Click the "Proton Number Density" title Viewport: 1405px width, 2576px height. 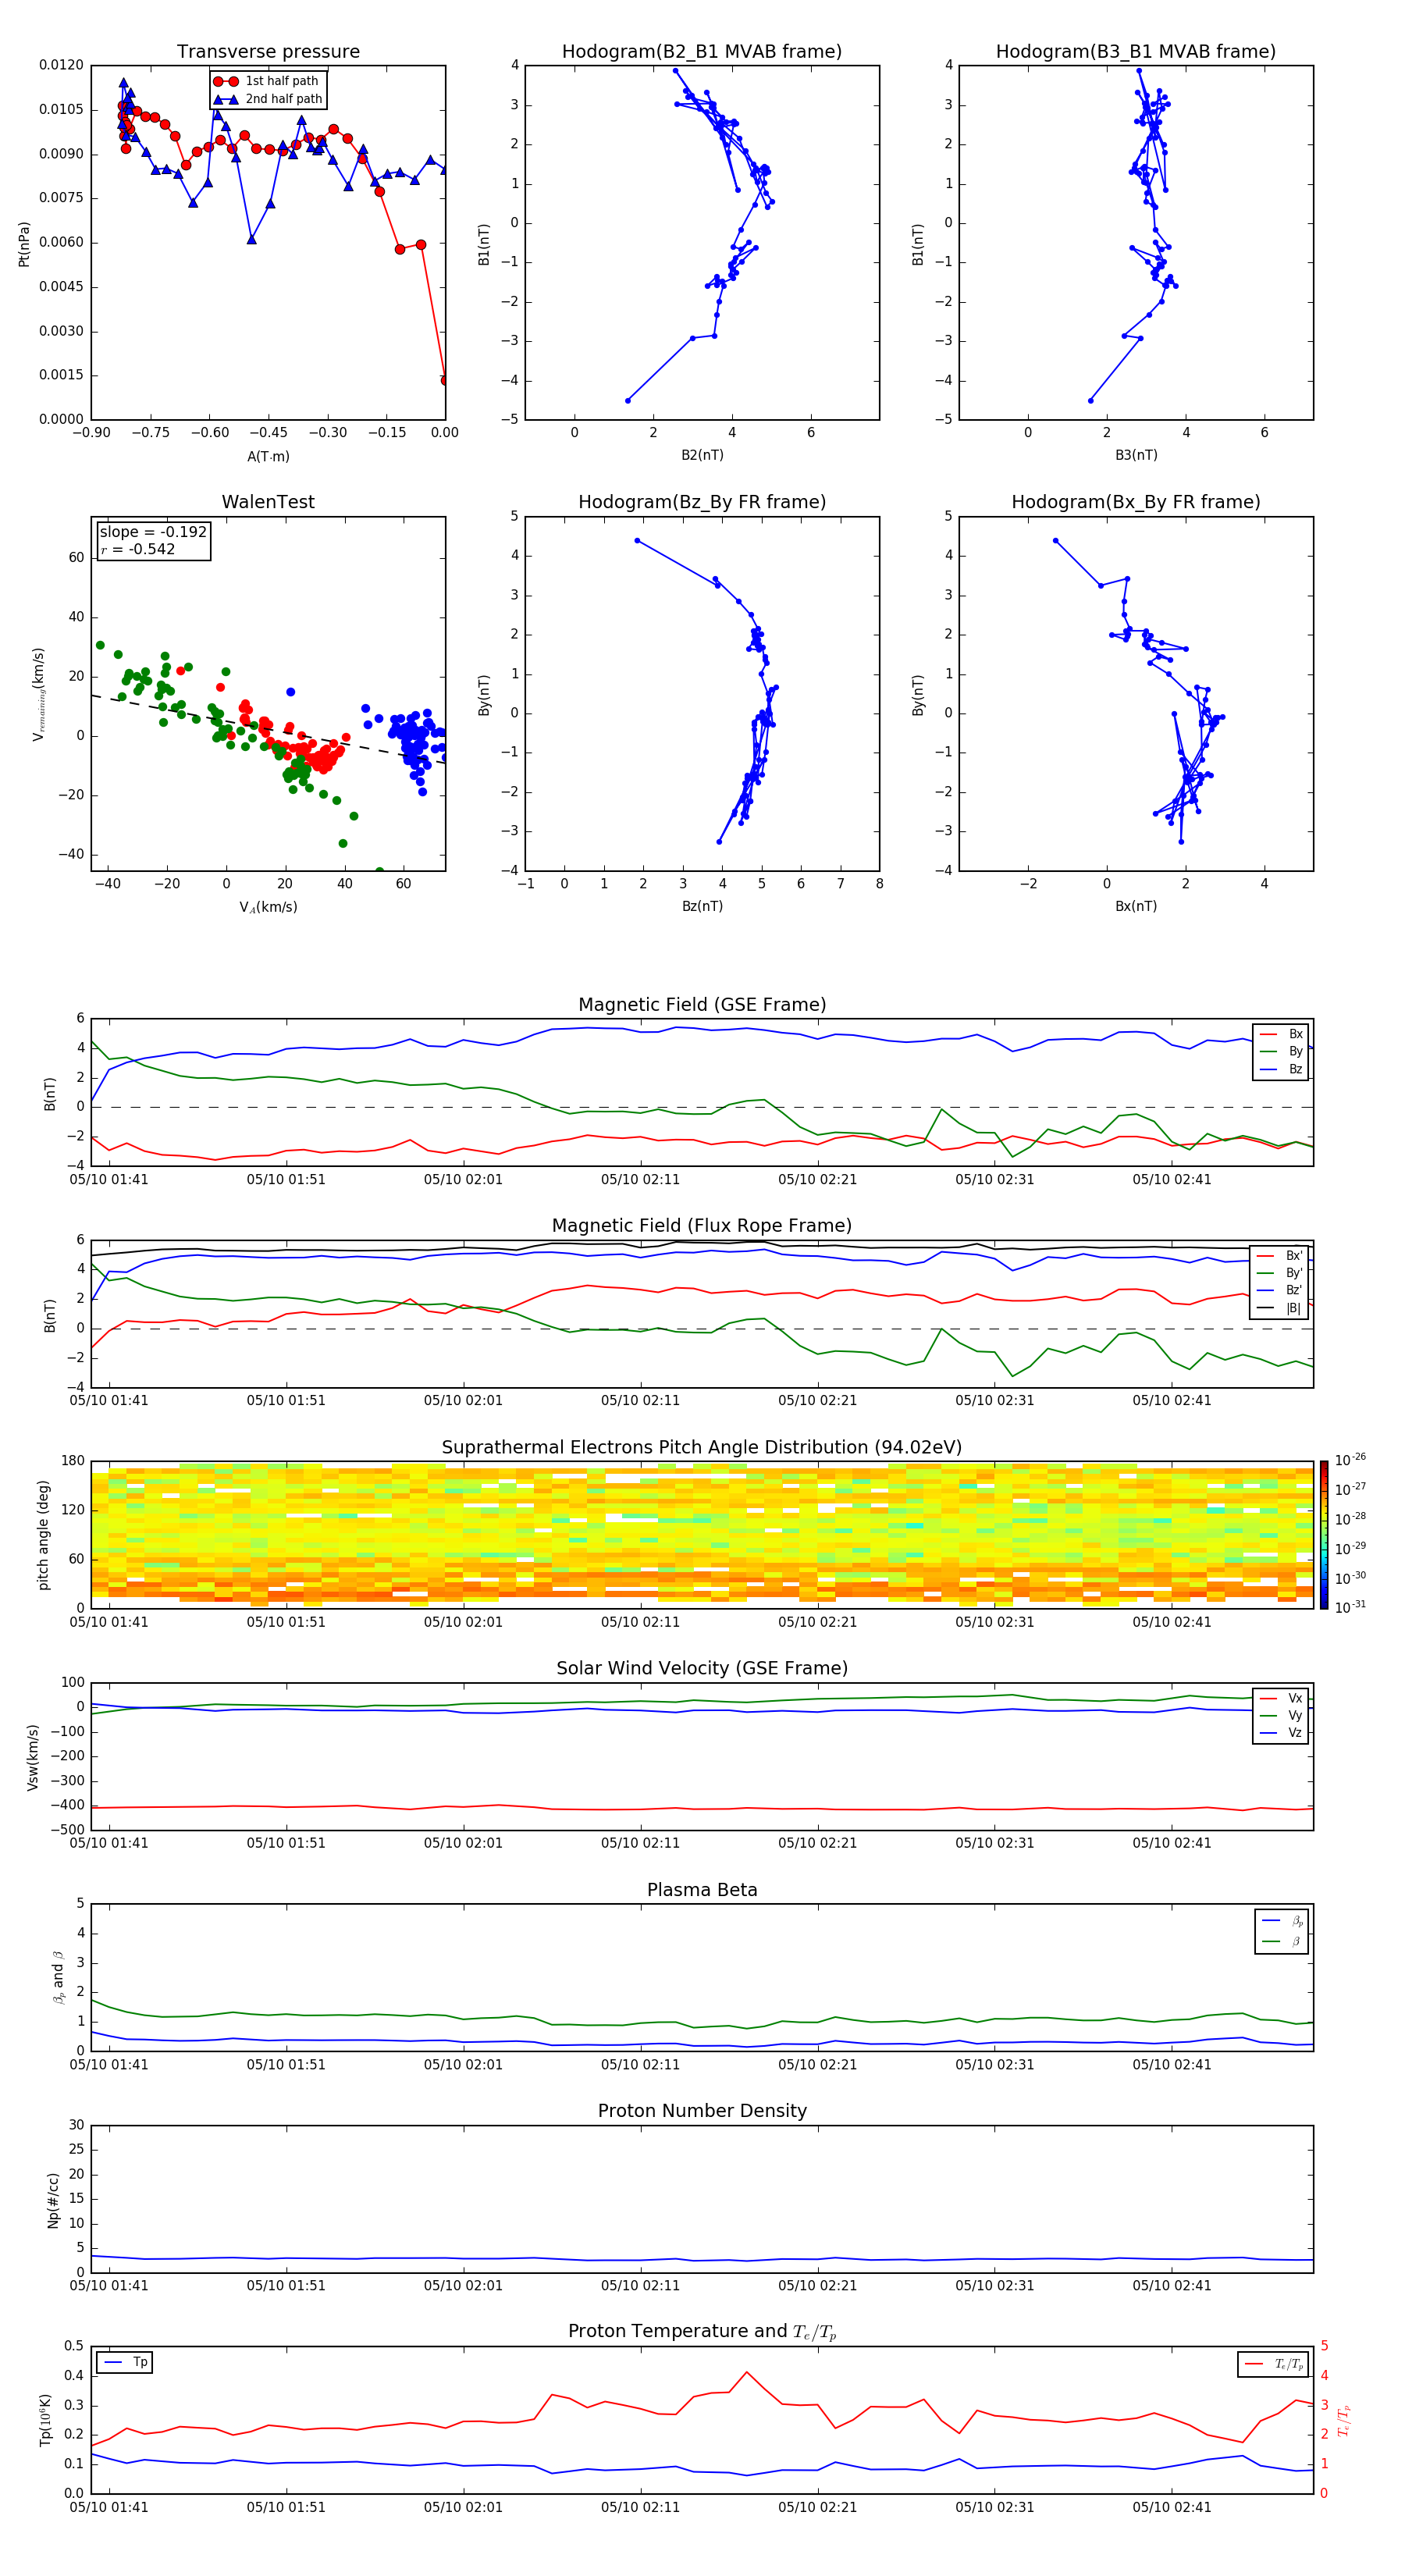coord(702,2111)
